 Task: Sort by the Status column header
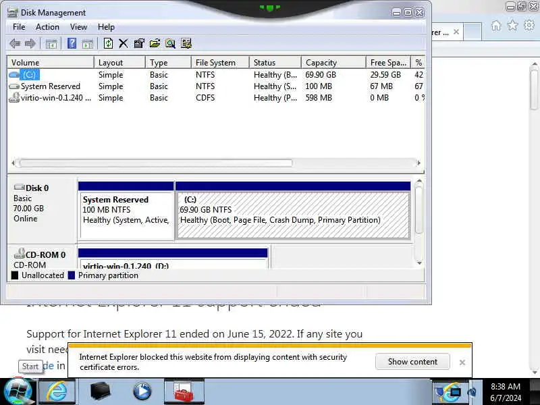[x=275, y=63]
